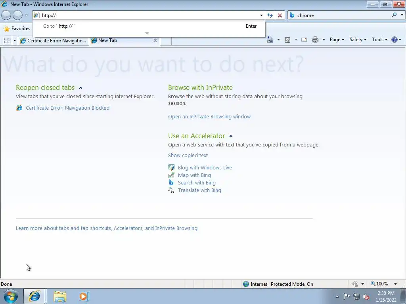Open Windows Media Player taskbar icon

[84, 296]
